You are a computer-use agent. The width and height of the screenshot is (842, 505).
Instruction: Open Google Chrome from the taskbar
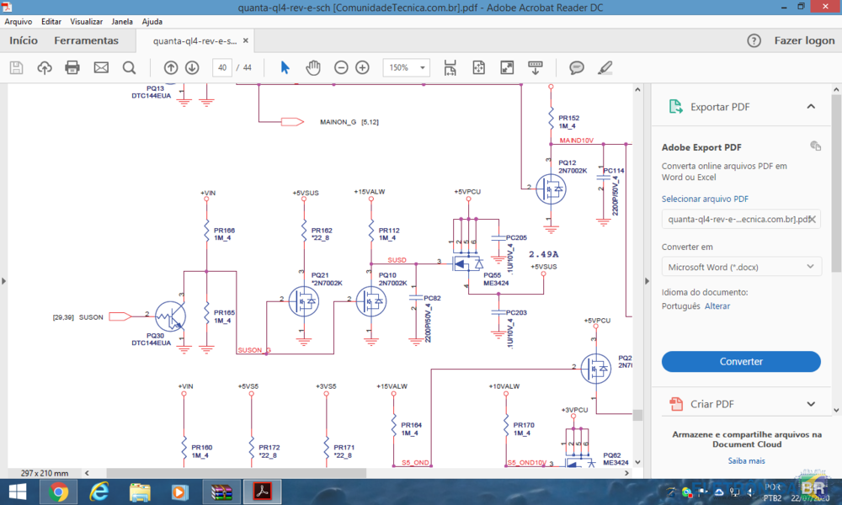(x=58, y=492)
